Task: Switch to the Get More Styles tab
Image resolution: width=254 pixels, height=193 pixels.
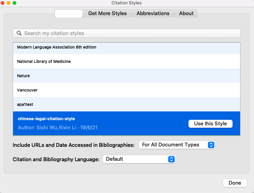Action: 108,13
